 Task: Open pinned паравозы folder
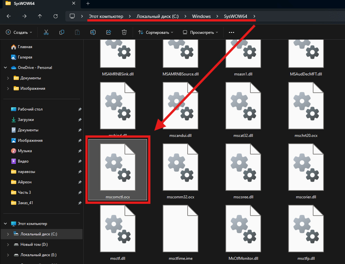point(23,172)
